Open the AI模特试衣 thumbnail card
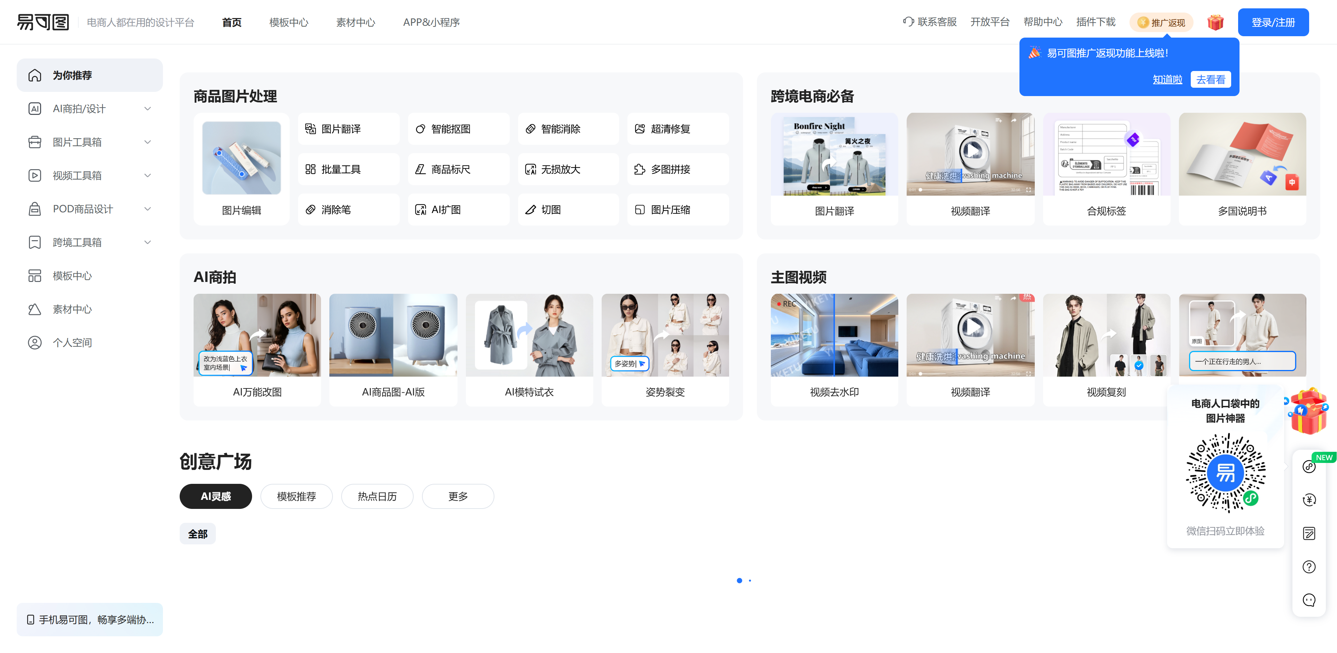 tap(529, 349)
